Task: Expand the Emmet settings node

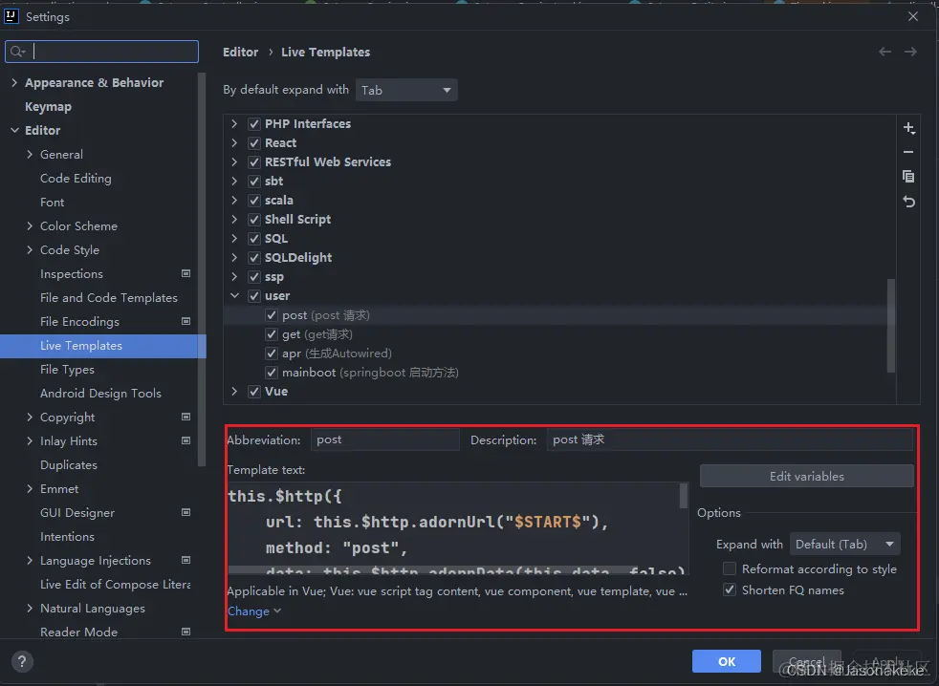Action: (x=30, y=488)
